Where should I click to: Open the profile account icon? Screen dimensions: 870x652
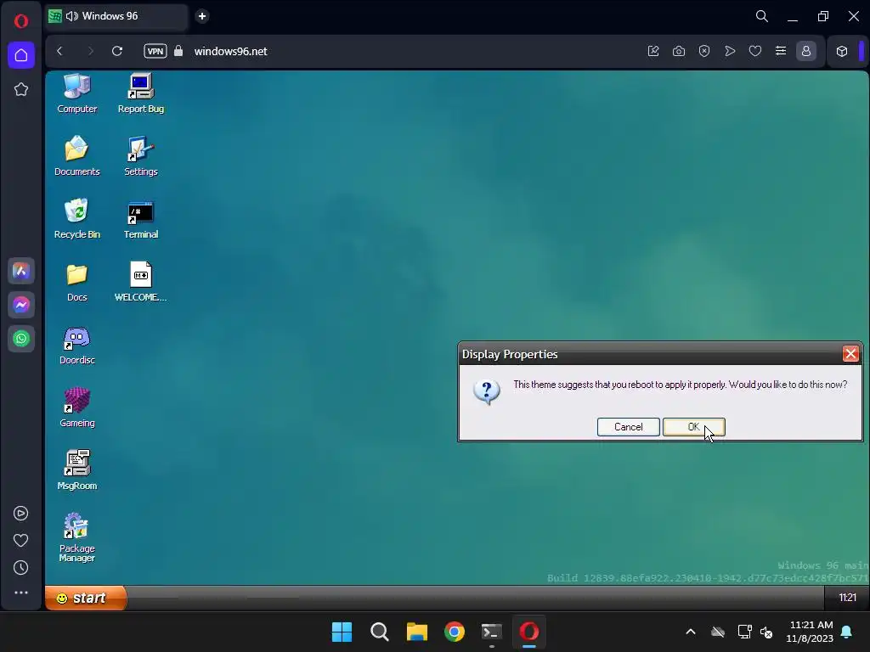tap(806, 51)
